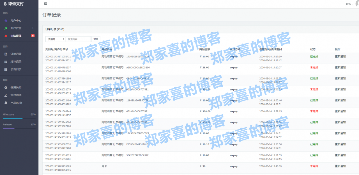This screenshot has width=359, height=175.
Task: Open 申请提现 via its flame icon
Action: point(6,36)
